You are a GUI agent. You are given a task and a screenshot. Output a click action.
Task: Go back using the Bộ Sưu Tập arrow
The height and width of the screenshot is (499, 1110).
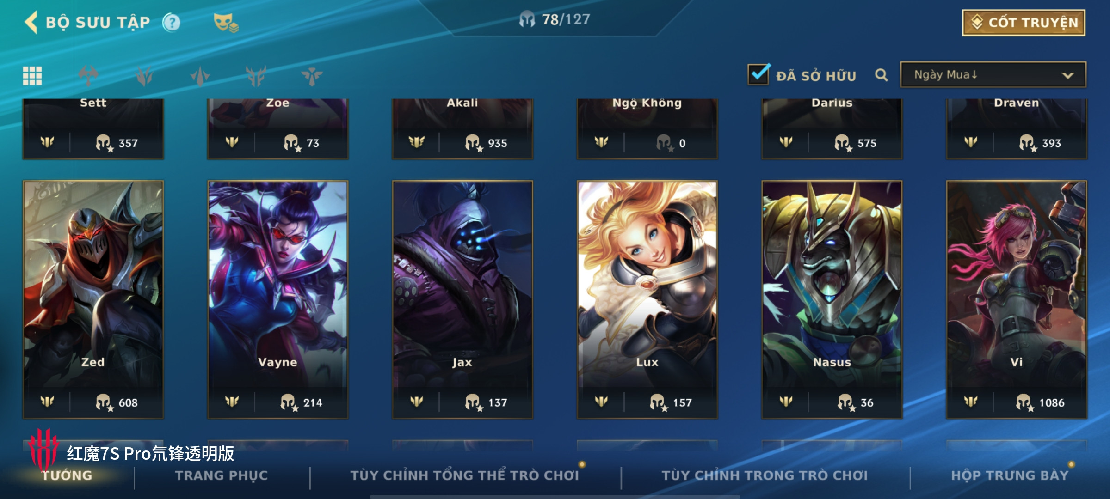pos(31,22)
